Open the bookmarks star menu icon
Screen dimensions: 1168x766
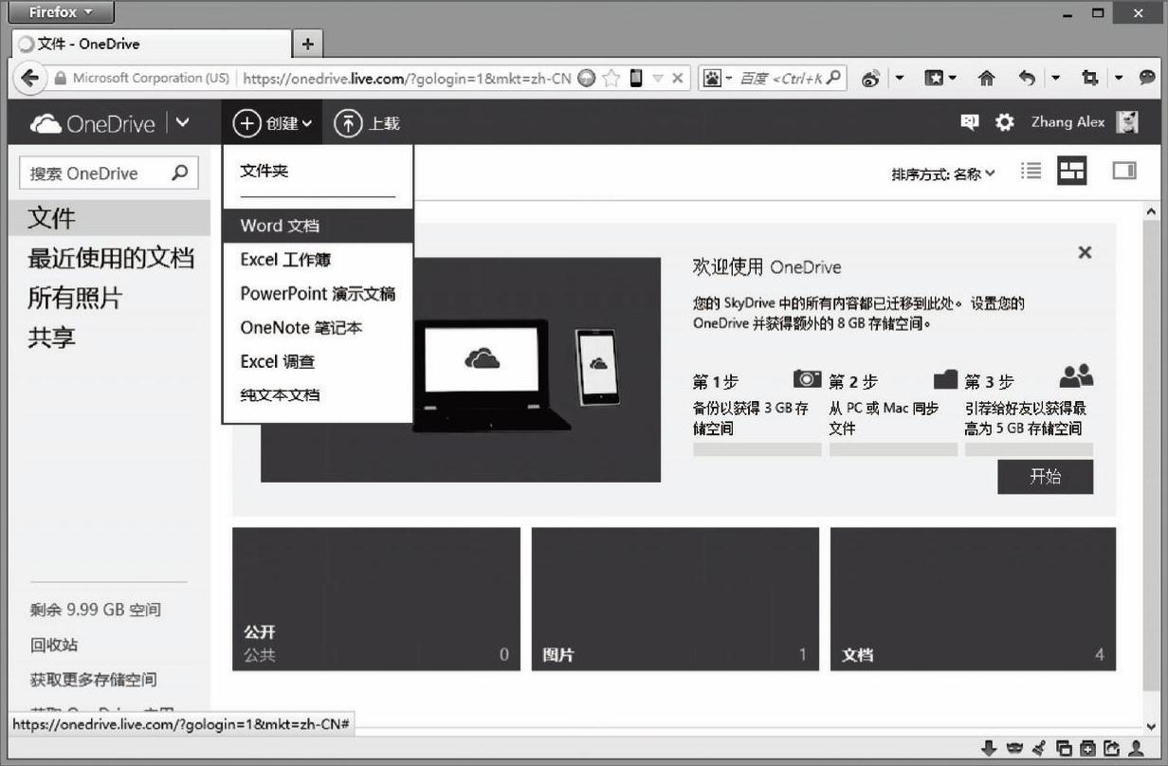coord(934,80)
